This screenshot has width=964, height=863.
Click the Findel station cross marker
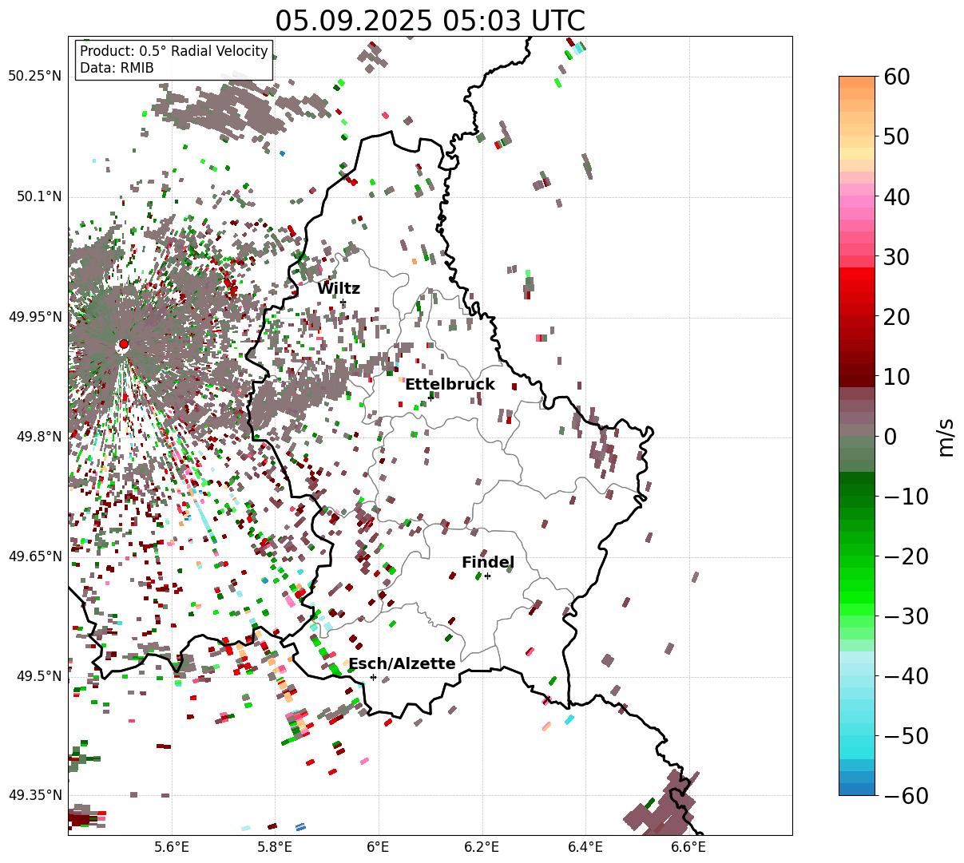pos(487,576)
